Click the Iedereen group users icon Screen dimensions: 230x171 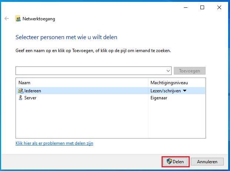coord(21,91)
